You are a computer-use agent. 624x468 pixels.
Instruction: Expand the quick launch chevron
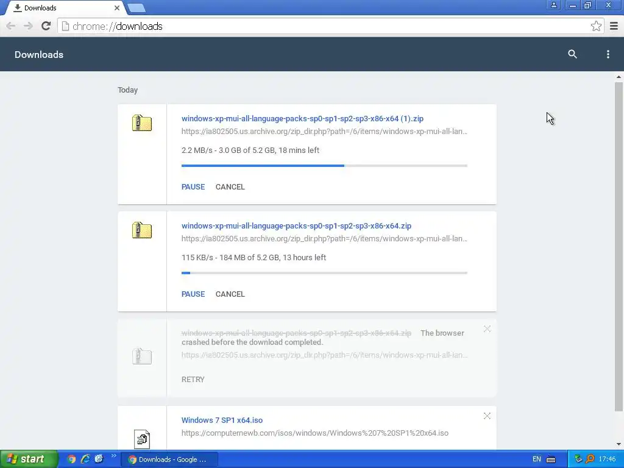tap(114, 456)
